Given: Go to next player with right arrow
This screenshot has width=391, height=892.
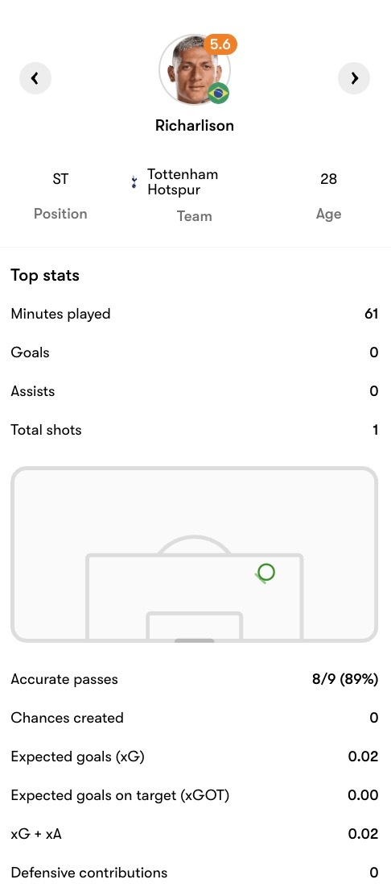Looking at the screenshot, I should pyautogui.click(x=354, y=78).
